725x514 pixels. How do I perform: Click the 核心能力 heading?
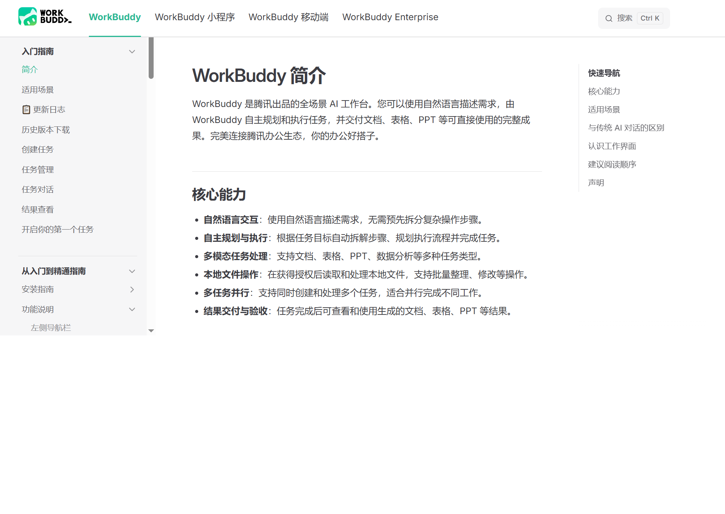(x=219, y=195)
